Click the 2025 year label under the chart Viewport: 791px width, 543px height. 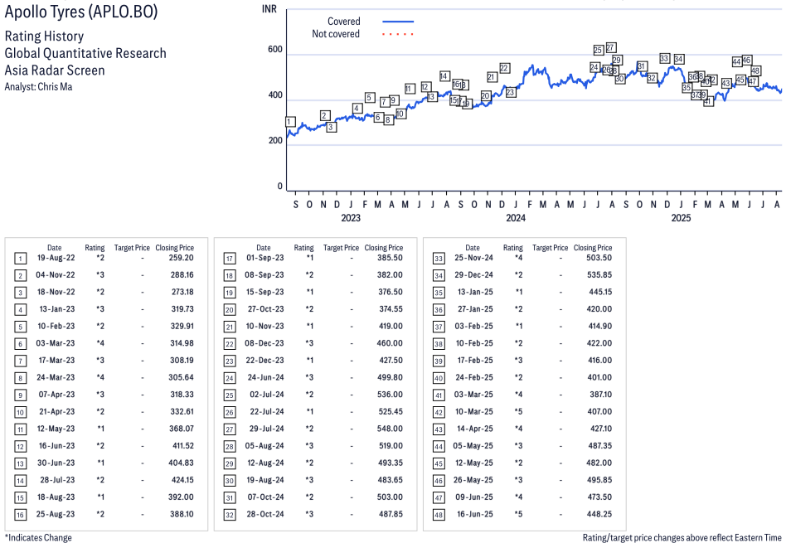[x=681, y=218]
